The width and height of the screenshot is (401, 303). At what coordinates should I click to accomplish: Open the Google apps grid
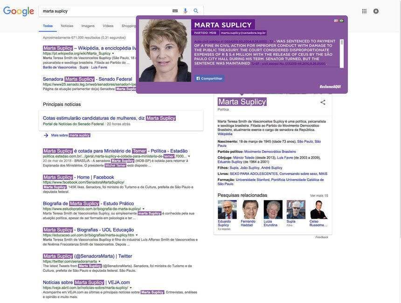pos(364,11)
